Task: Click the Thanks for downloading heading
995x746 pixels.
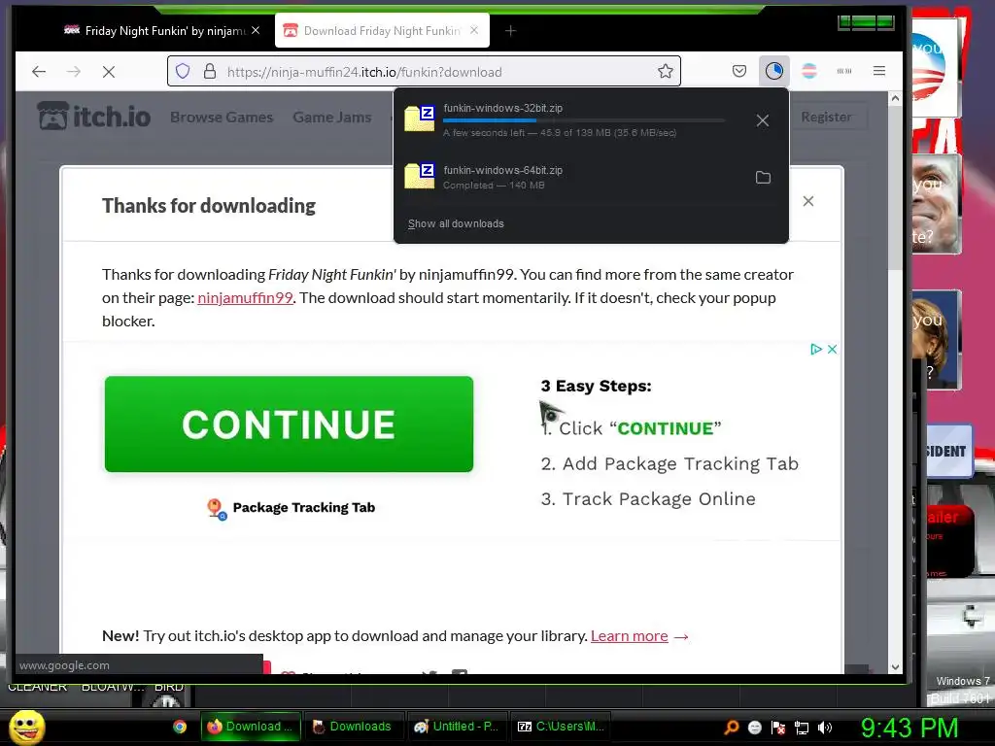Action: coord(209,206)
